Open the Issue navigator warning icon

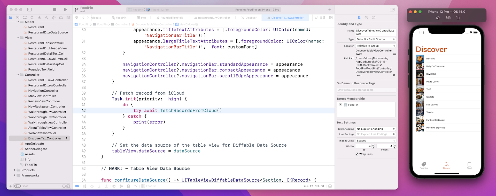(x=39, y=18)
